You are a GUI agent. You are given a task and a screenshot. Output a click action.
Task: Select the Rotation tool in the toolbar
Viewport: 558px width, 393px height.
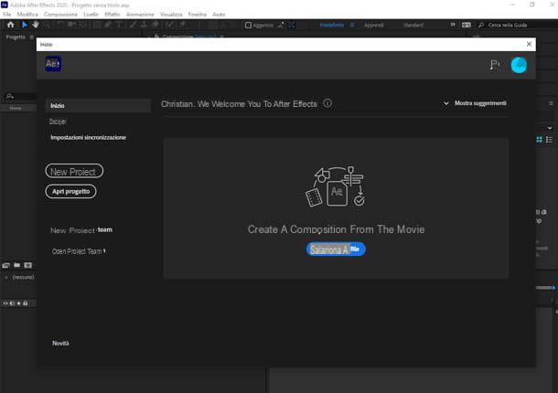click(60, 25)
